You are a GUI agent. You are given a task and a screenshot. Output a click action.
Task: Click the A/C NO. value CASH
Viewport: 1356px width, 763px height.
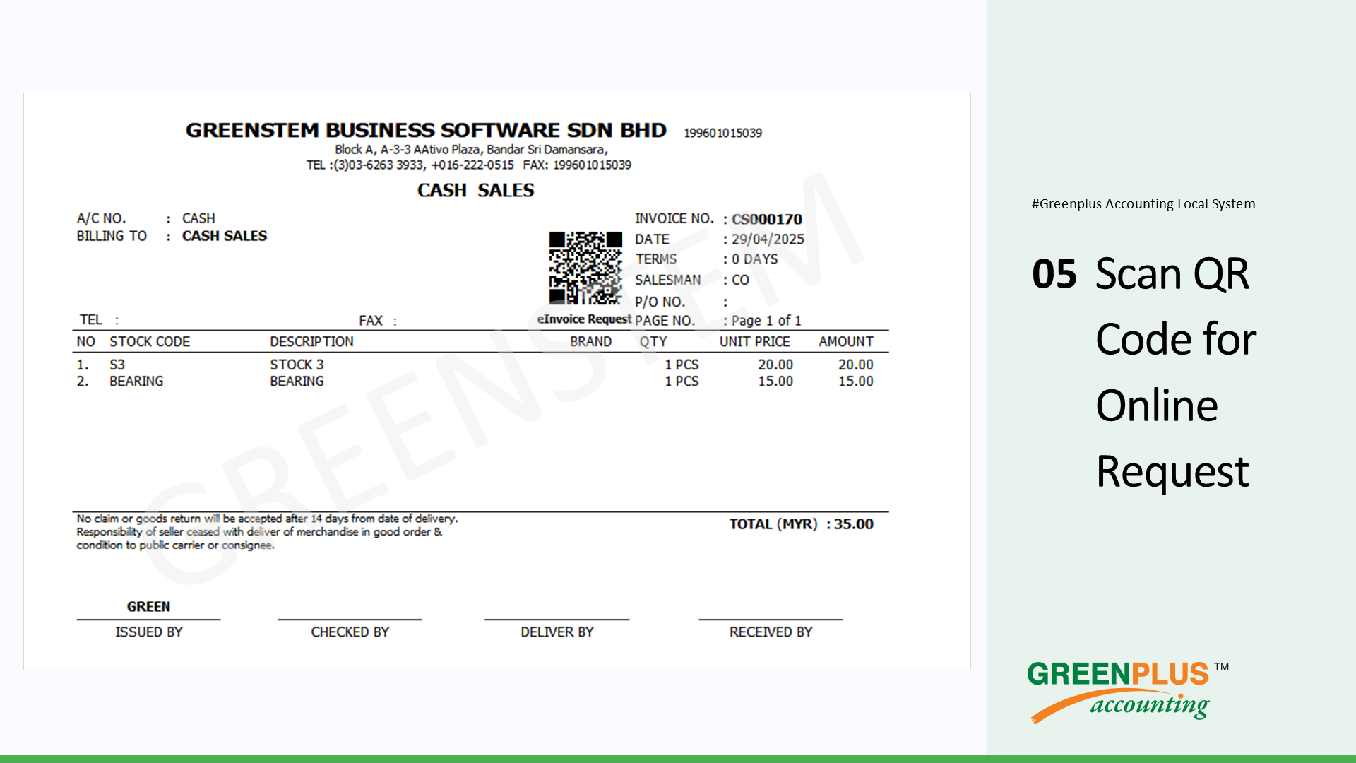(198, 218)
